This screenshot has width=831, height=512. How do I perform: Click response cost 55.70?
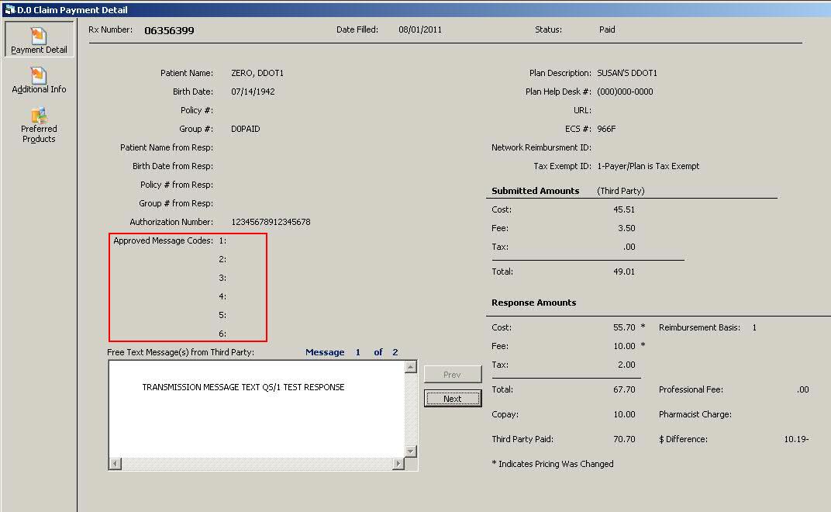624,328
